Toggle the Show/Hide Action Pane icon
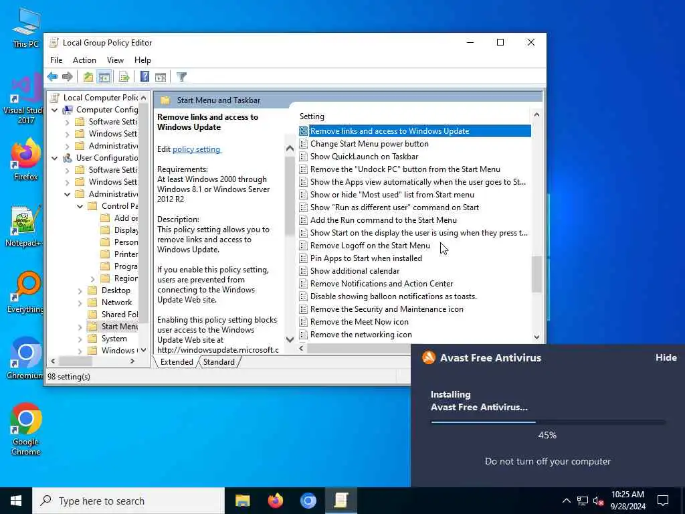This screenshot has height=514, width=685. click(161, 77)
